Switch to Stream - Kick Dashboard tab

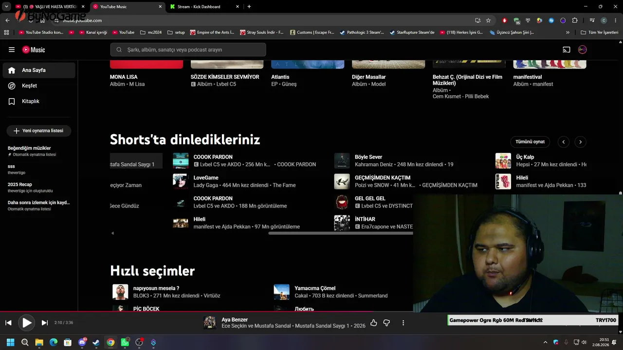pyautogui.click(x=199, y=7)
